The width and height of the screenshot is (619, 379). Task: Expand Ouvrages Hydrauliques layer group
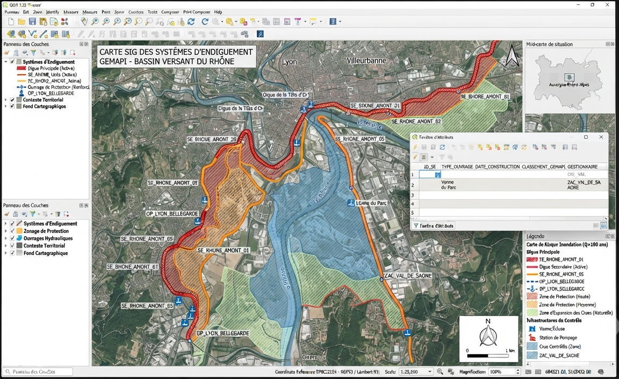[x=6, y=238]
